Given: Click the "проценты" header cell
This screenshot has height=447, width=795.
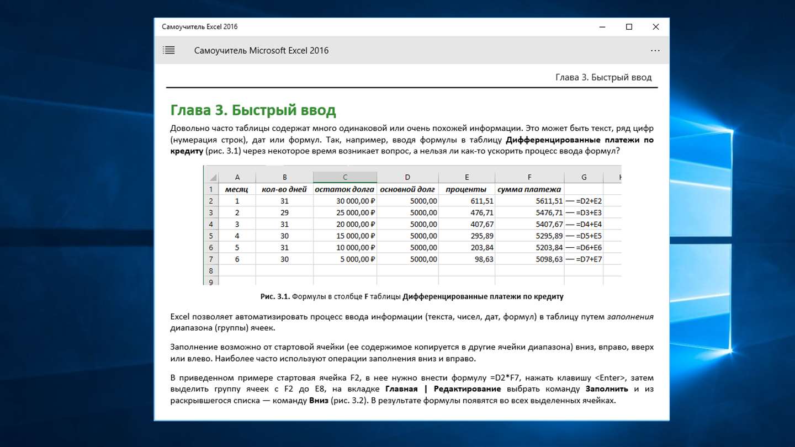Looking at the screenshot, I should coord(467,189).
